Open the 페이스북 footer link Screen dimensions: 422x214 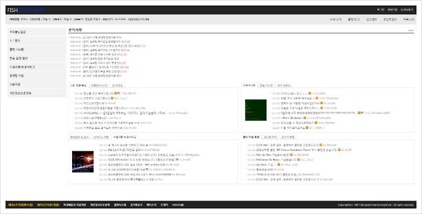click(152, 205)
